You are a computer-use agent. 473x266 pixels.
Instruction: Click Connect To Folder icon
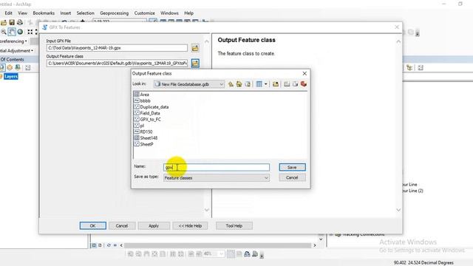pyautogui.click(x=276, y=84)
